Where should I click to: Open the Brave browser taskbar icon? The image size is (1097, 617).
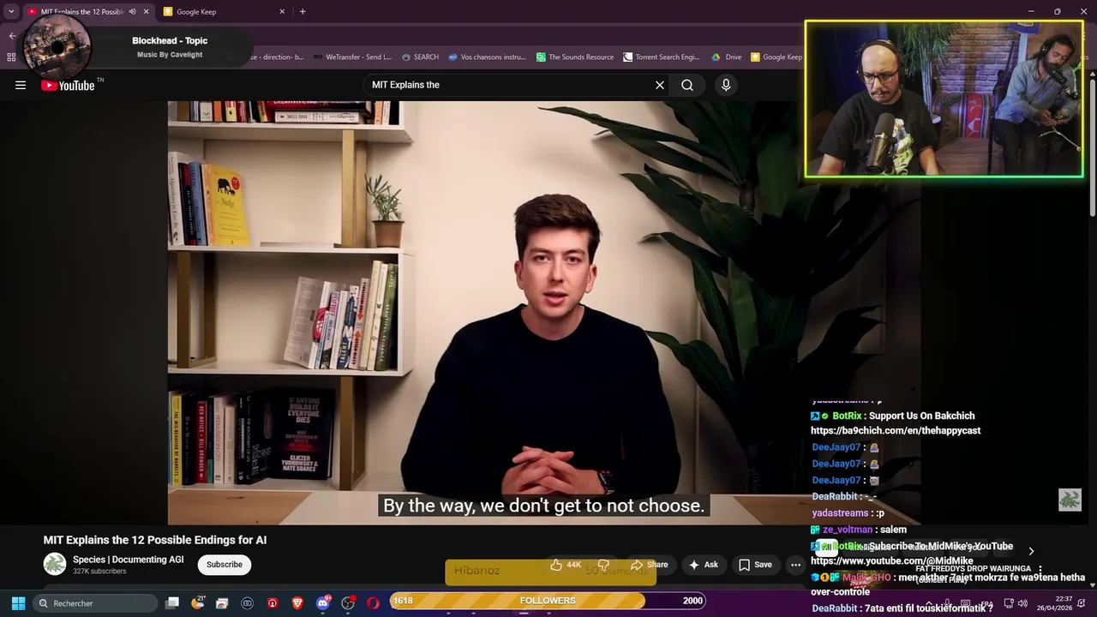pos(297,603)
